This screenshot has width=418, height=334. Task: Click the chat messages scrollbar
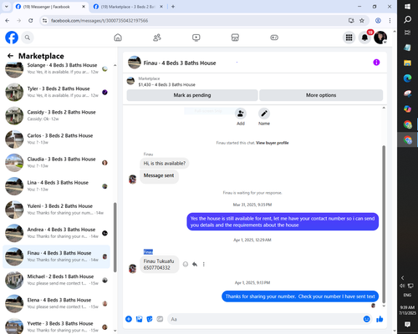(x=384, y=224)
